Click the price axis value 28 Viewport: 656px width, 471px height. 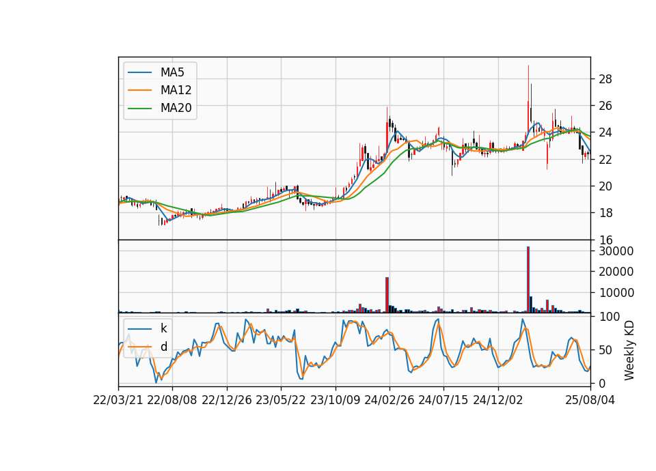pyautogui.click(x=605, y=79)
